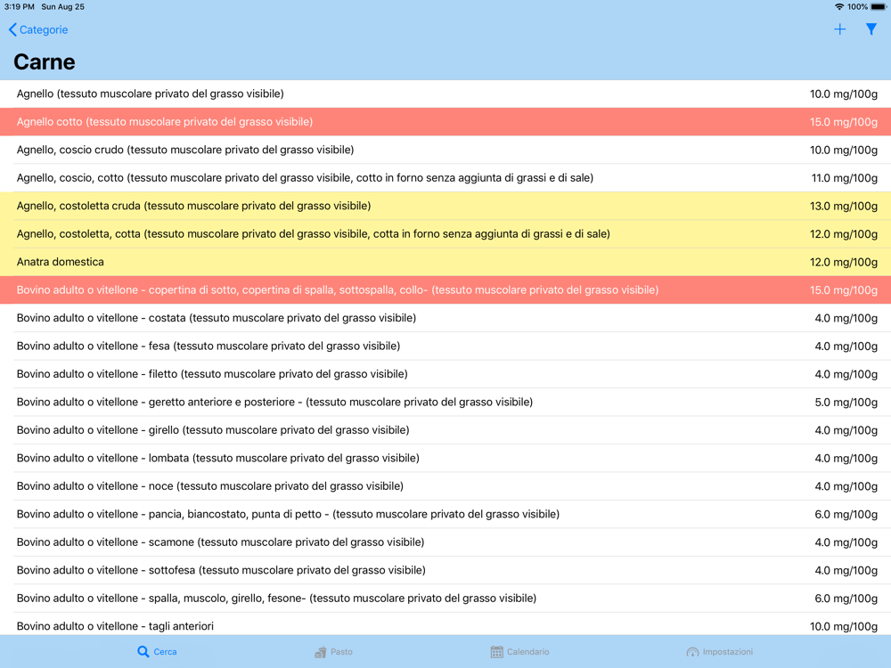891x668 pixels.
Task: Open the Calendario tab
Action: [520, 652]
